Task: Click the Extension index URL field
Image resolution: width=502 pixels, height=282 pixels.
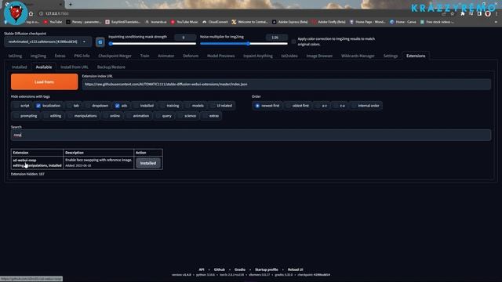Action: pyautogui.click(x=286, y=85)
